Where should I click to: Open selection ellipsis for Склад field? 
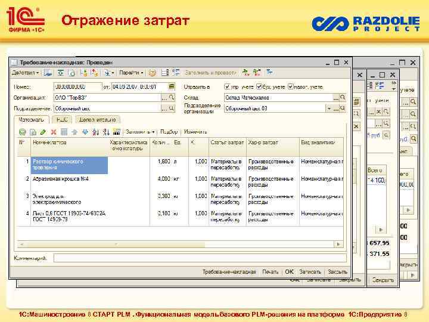click(x=335, y=98)
